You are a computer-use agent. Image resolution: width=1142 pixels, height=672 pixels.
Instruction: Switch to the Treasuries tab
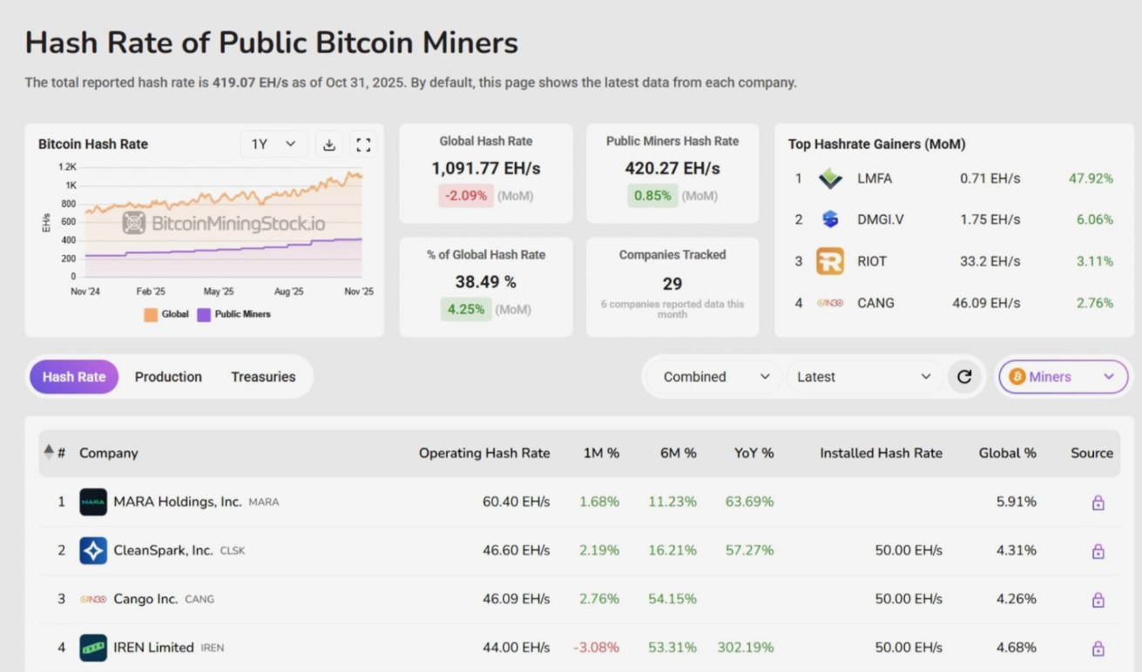point(263,377)
